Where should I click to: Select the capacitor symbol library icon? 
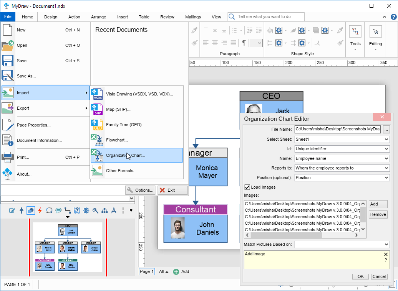123,210
